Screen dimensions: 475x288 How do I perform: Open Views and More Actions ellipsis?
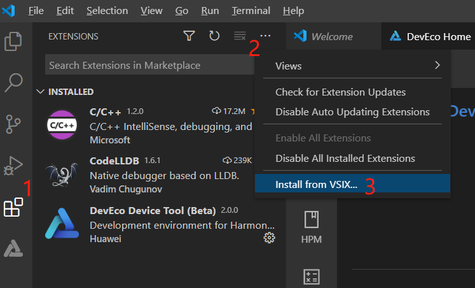(x=266, y=36)
